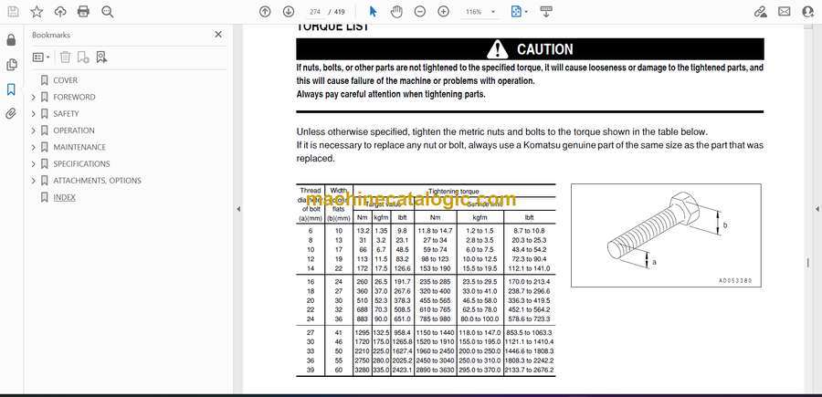Click the CAUTION warning banner heading
Image resolution: width=822 pixels, height=397 pixels.
click(x=530, y=49)
